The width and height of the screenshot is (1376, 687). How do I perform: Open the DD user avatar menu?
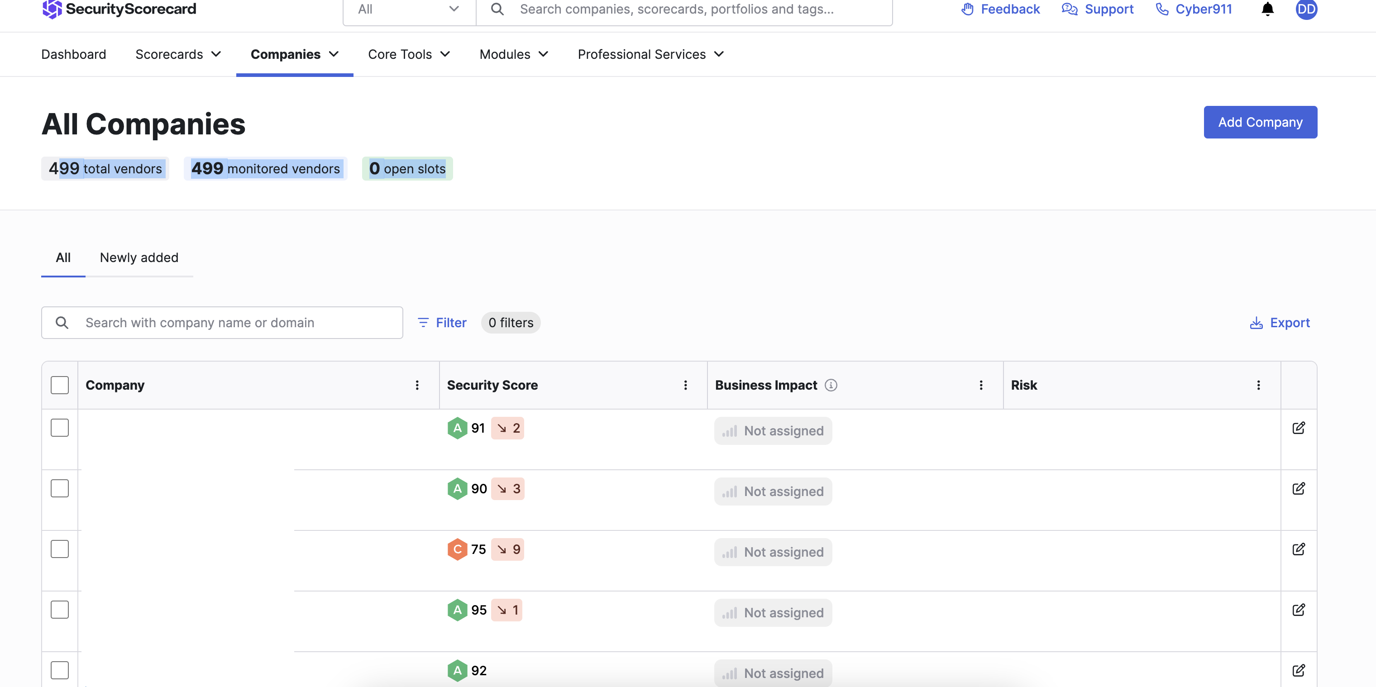coord(1306,9)
